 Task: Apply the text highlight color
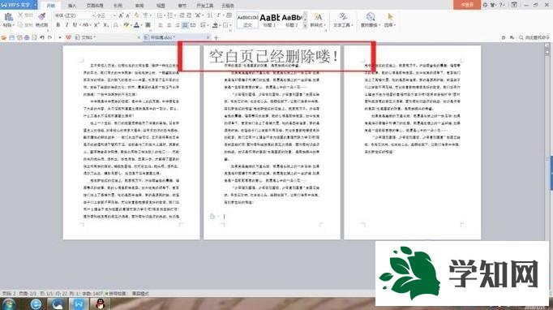[126, 25]
